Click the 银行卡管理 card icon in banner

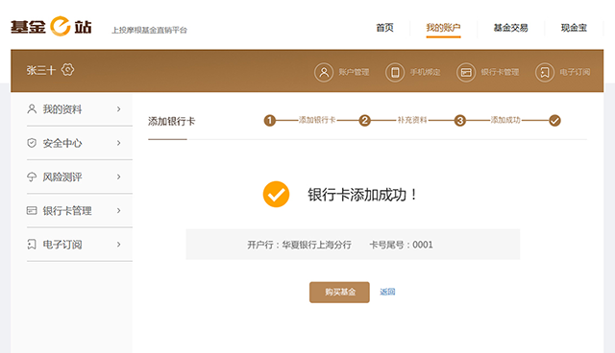point(466,72)
